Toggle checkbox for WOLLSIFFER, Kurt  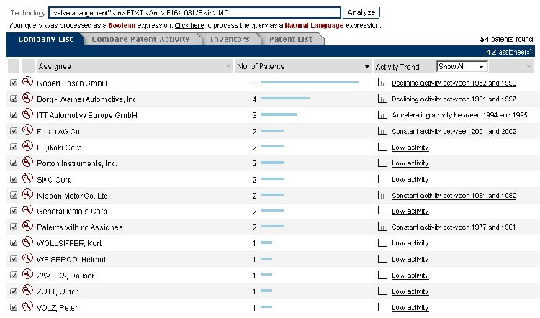14,243
